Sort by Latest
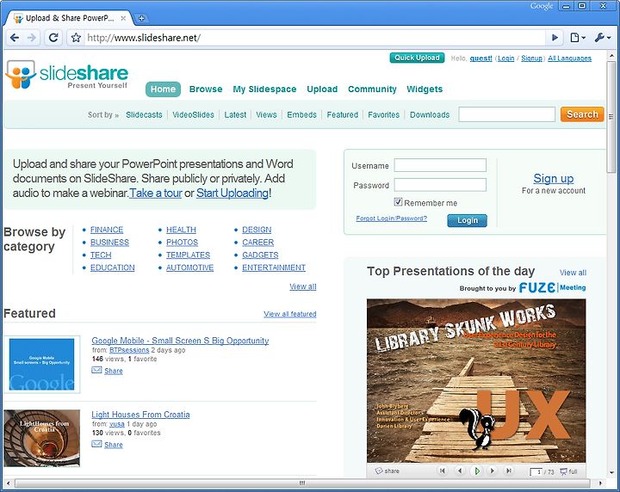This screenshot has width=620, height=492. (x=235, y=115)
